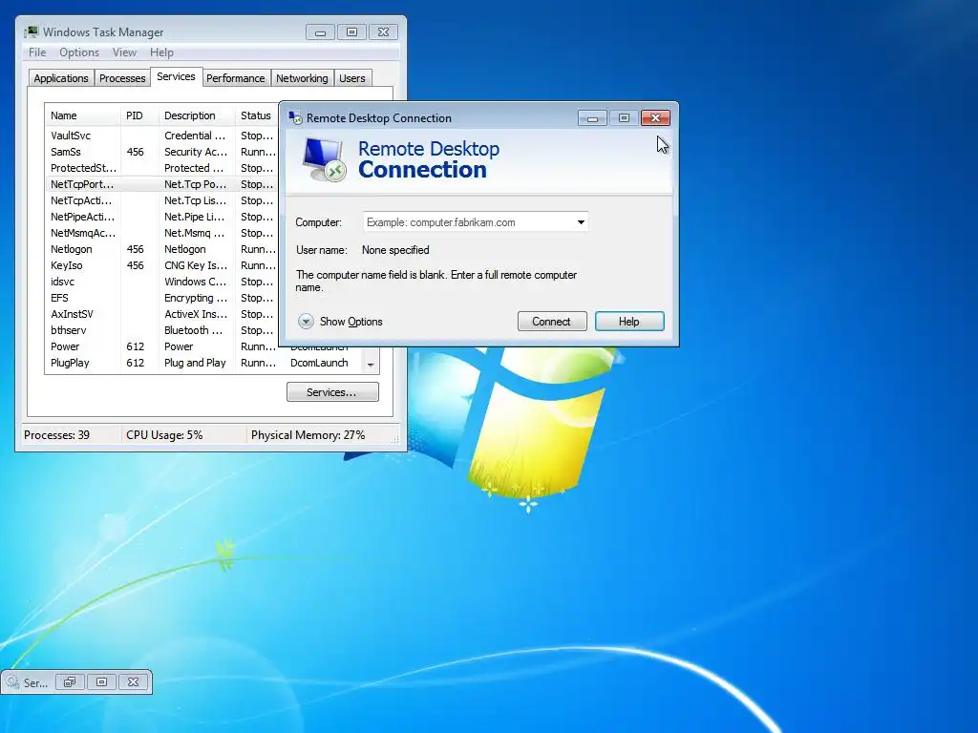The height and width of the screenshot is (733, 978).
Task: Minimize the Windows Task Manager window
Action: click(321, 31)
